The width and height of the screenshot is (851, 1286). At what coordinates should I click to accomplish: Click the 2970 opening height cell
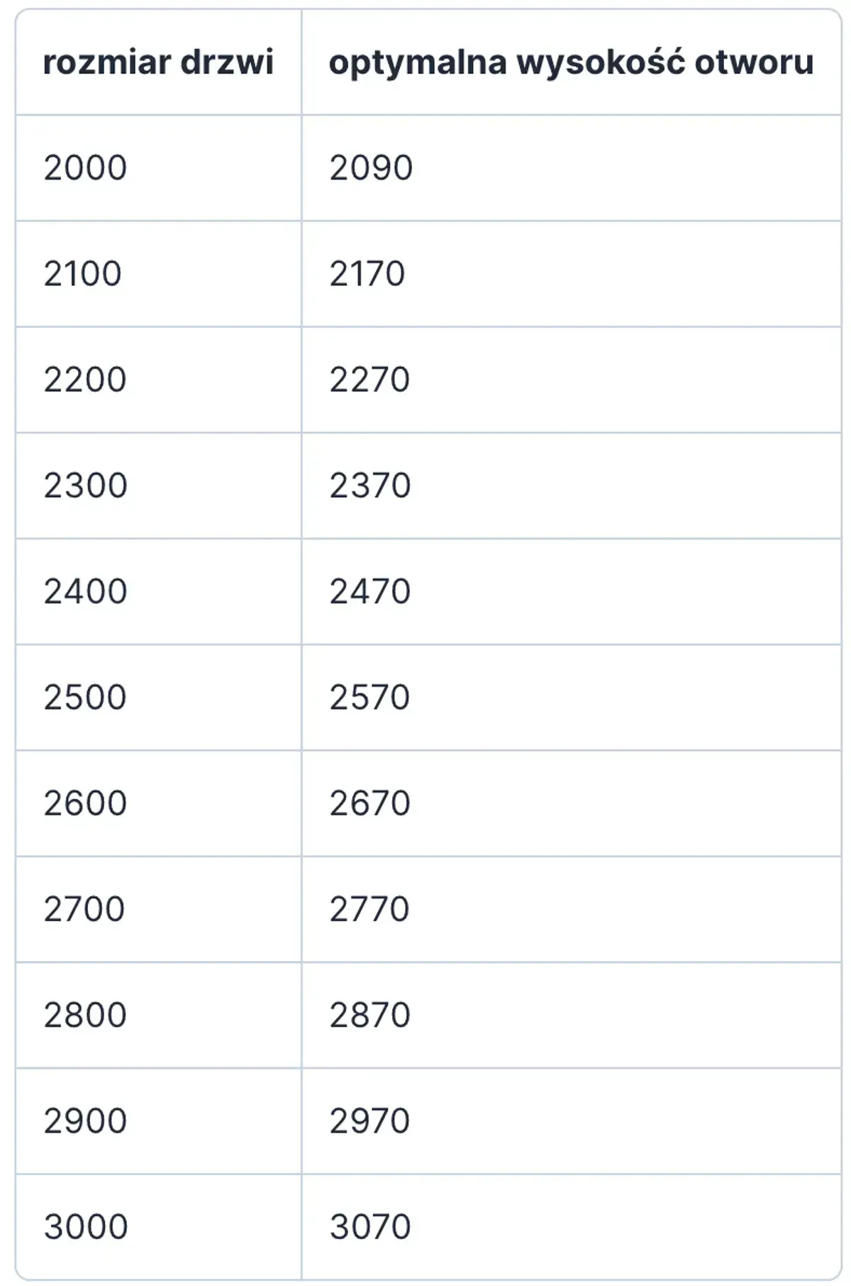[x=370, y=1121]
